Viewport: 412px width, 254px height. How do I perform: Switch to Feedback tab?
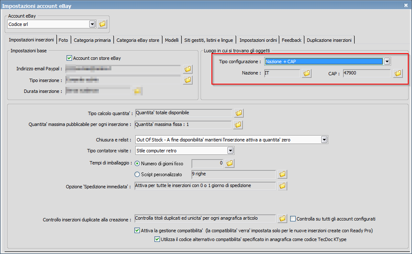coord(291,40)
